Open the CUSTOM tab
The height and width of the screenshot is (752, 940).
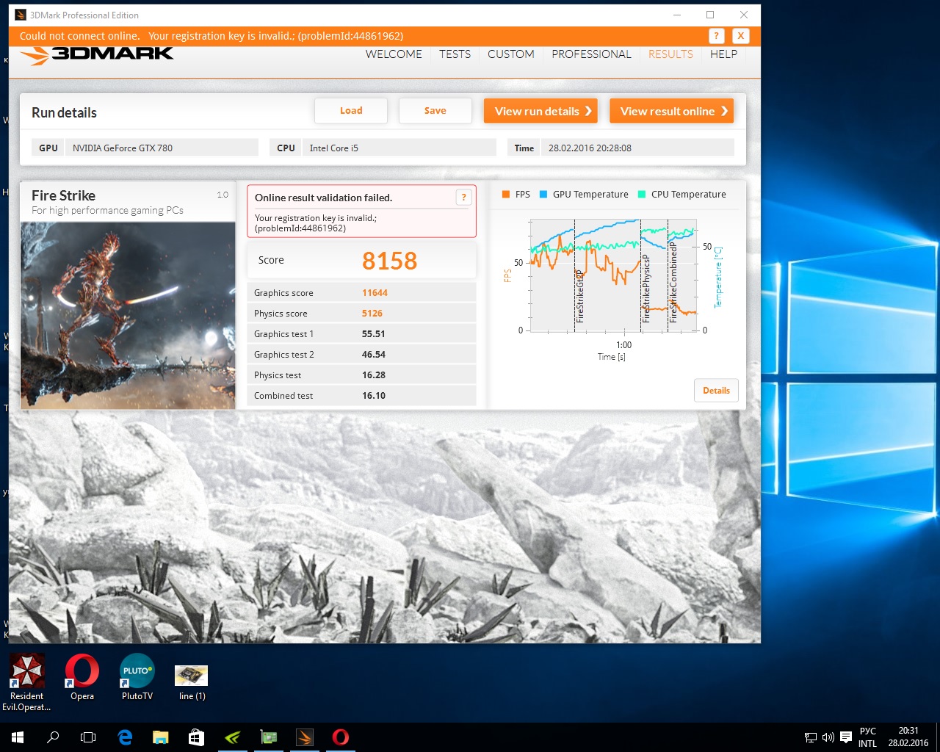[511, 54]
